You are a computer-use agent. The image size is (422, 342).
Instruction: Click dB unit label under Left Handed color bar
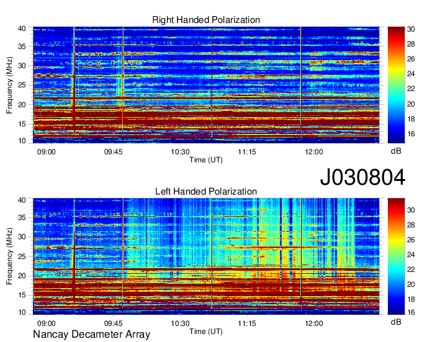(x=396, y=322)
